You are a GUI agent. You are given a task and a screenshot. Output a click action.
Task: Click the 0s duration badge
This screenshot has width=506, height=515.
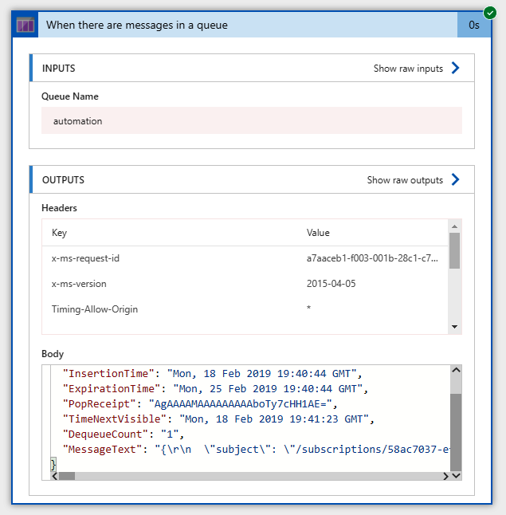[474, 25]
